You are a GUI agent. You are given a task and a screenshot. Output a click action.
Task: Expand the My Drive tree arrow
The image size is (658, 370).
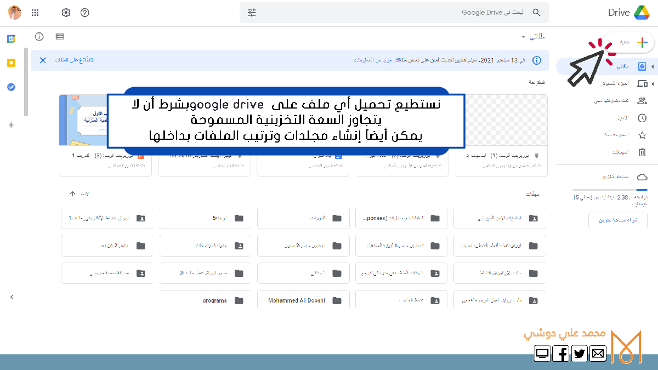tap(653, 66)
